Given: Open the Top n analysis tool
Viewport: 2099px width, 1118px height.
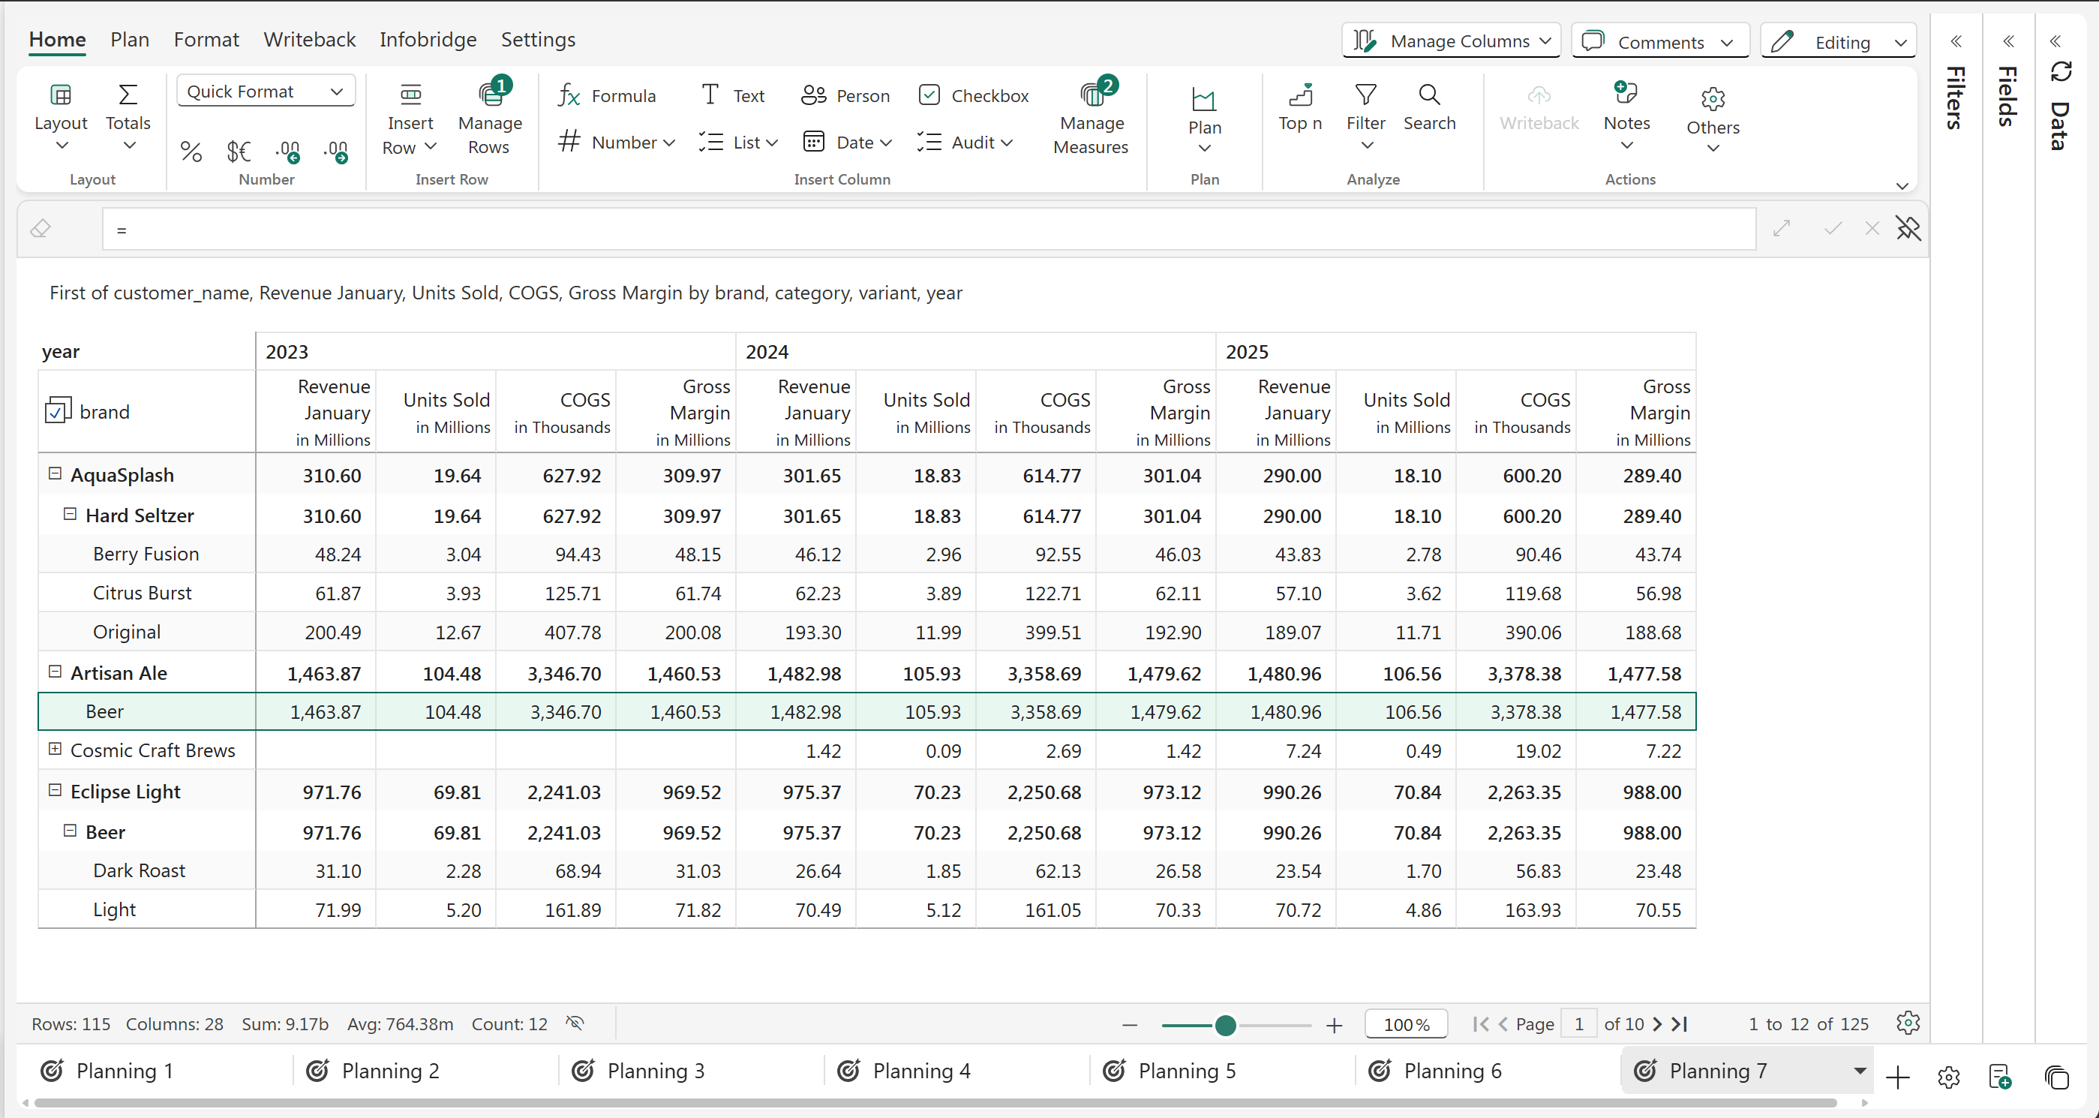Looking at the screenshot, I should click(1299, 107).
